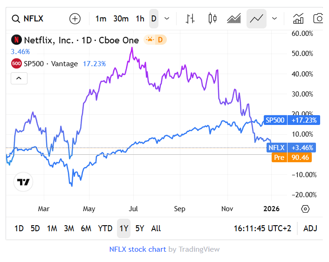Screen dimensions: 329x262
Task: Select the YTD date range
Action: pos(105,228)
